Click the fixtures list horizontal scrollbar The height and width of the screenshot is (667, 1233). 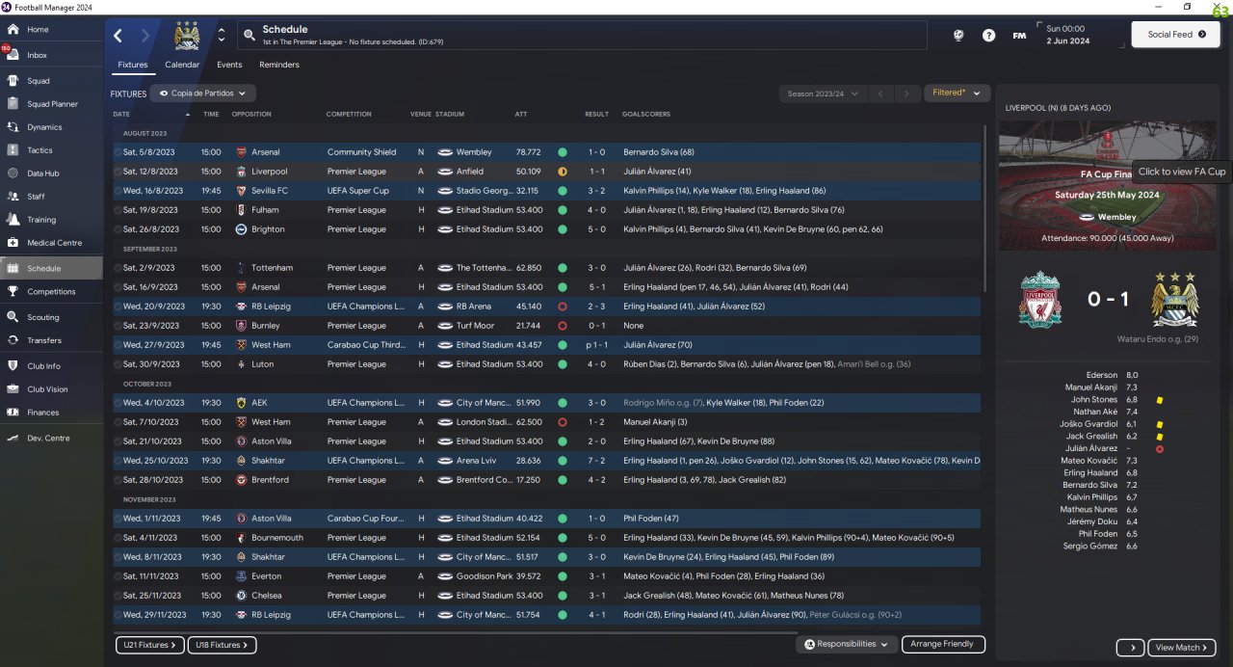tap(455, 632)
